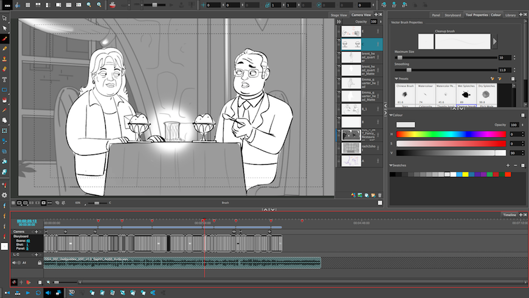The width and height of the screenshot is (529, 298).
Task: Toggle snapping icon at timeline bottom left
Action: point(14,282)
